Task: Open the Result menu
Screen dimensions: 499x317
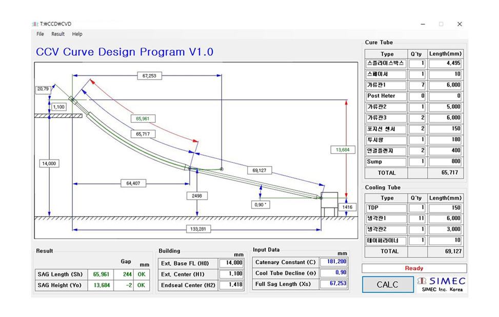Action: pyautogui.click(x=58, y=34)
